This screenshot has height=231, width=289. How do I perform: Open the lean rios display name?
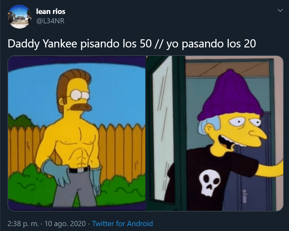(51, 11)
